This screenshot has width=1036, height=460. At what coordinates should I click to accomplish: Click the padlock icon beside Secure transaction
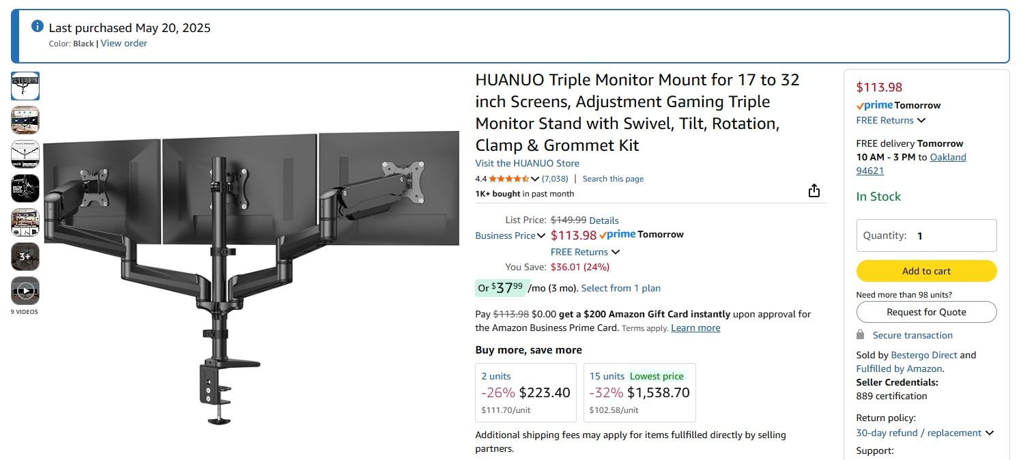[861, 335]
